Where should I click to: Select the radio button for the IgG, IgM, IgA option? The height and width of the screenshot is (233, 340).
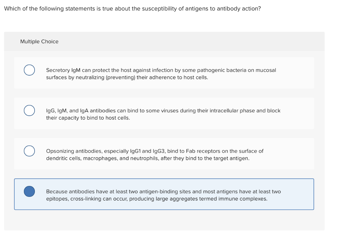pos(29,110)
